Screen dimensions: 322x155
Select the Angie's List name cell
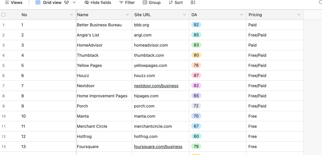pos(104,35)
